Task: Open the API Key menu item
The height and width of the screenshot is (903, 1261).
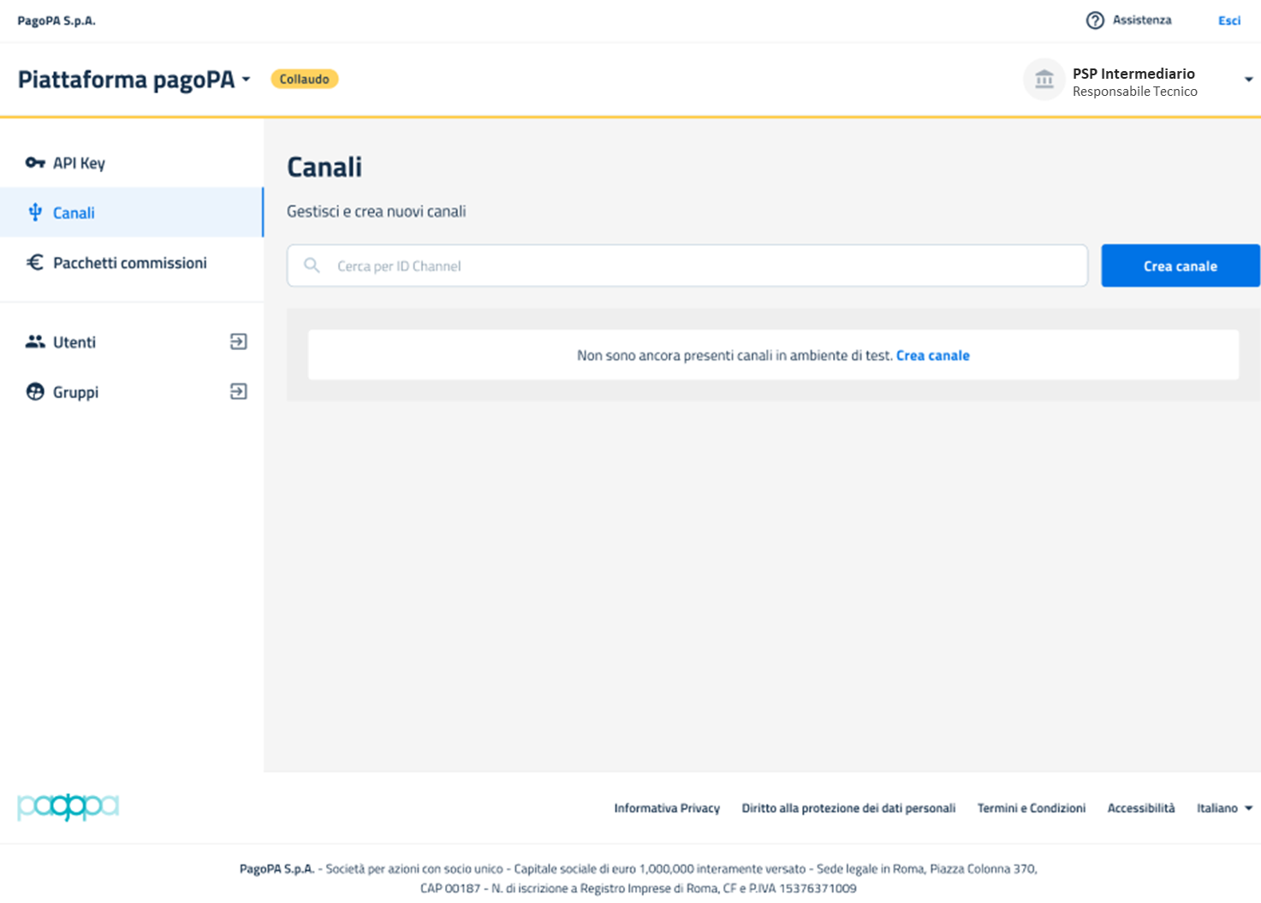Action: pyautogui.click(x=79, y=163)
